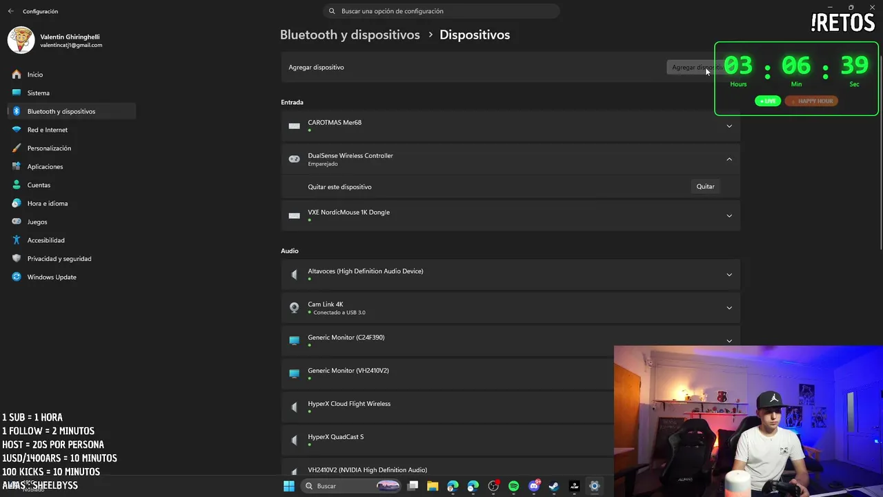883x497 pixels.
Task: Collapse the DualSense Wireless Controller row
Action: tap(510, 159)
